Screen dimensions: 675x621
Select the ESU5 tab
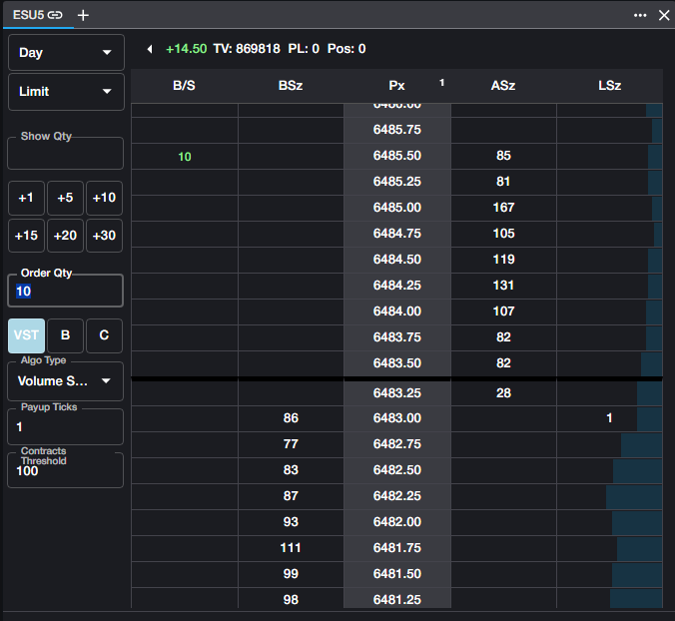pos(28,15)
